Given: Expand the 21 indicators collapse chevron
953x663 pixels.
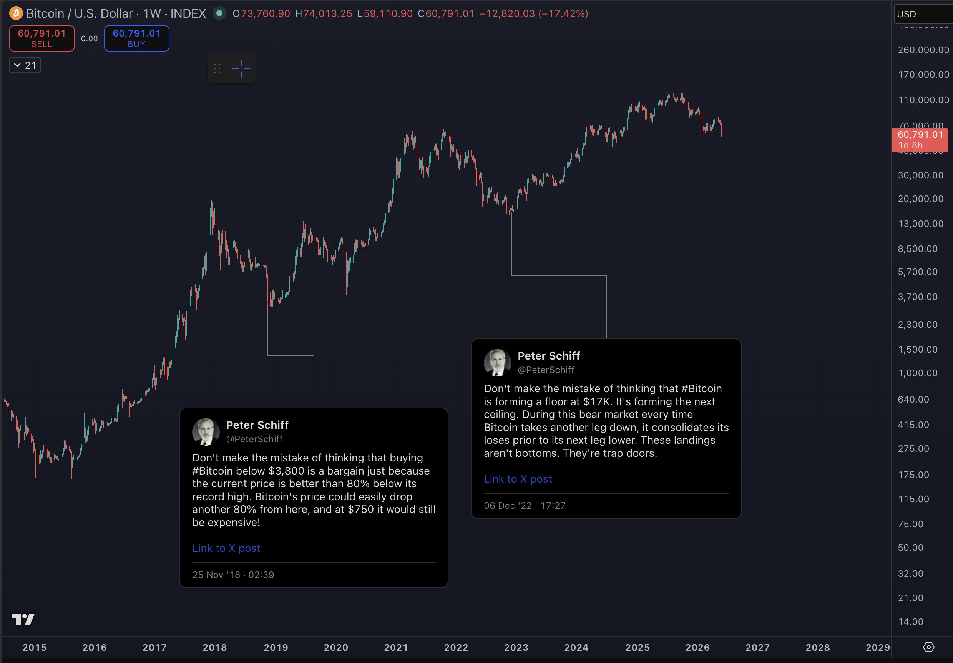Looking at the screenshot, I should (x=25, y=65).
